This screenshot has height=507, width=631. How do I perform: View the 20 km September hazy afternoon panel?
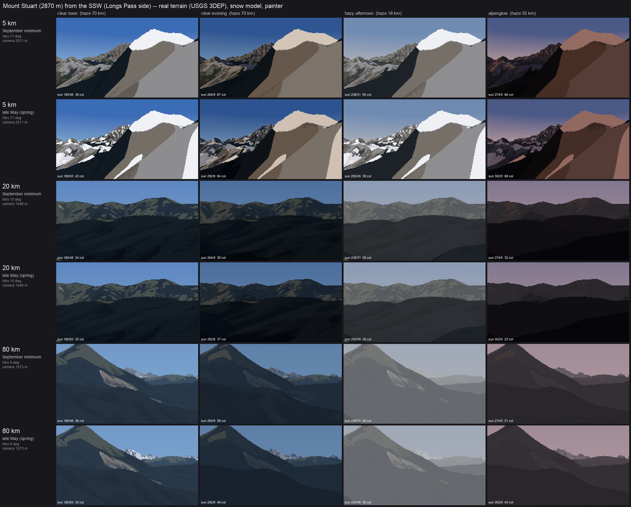[414, 221]
